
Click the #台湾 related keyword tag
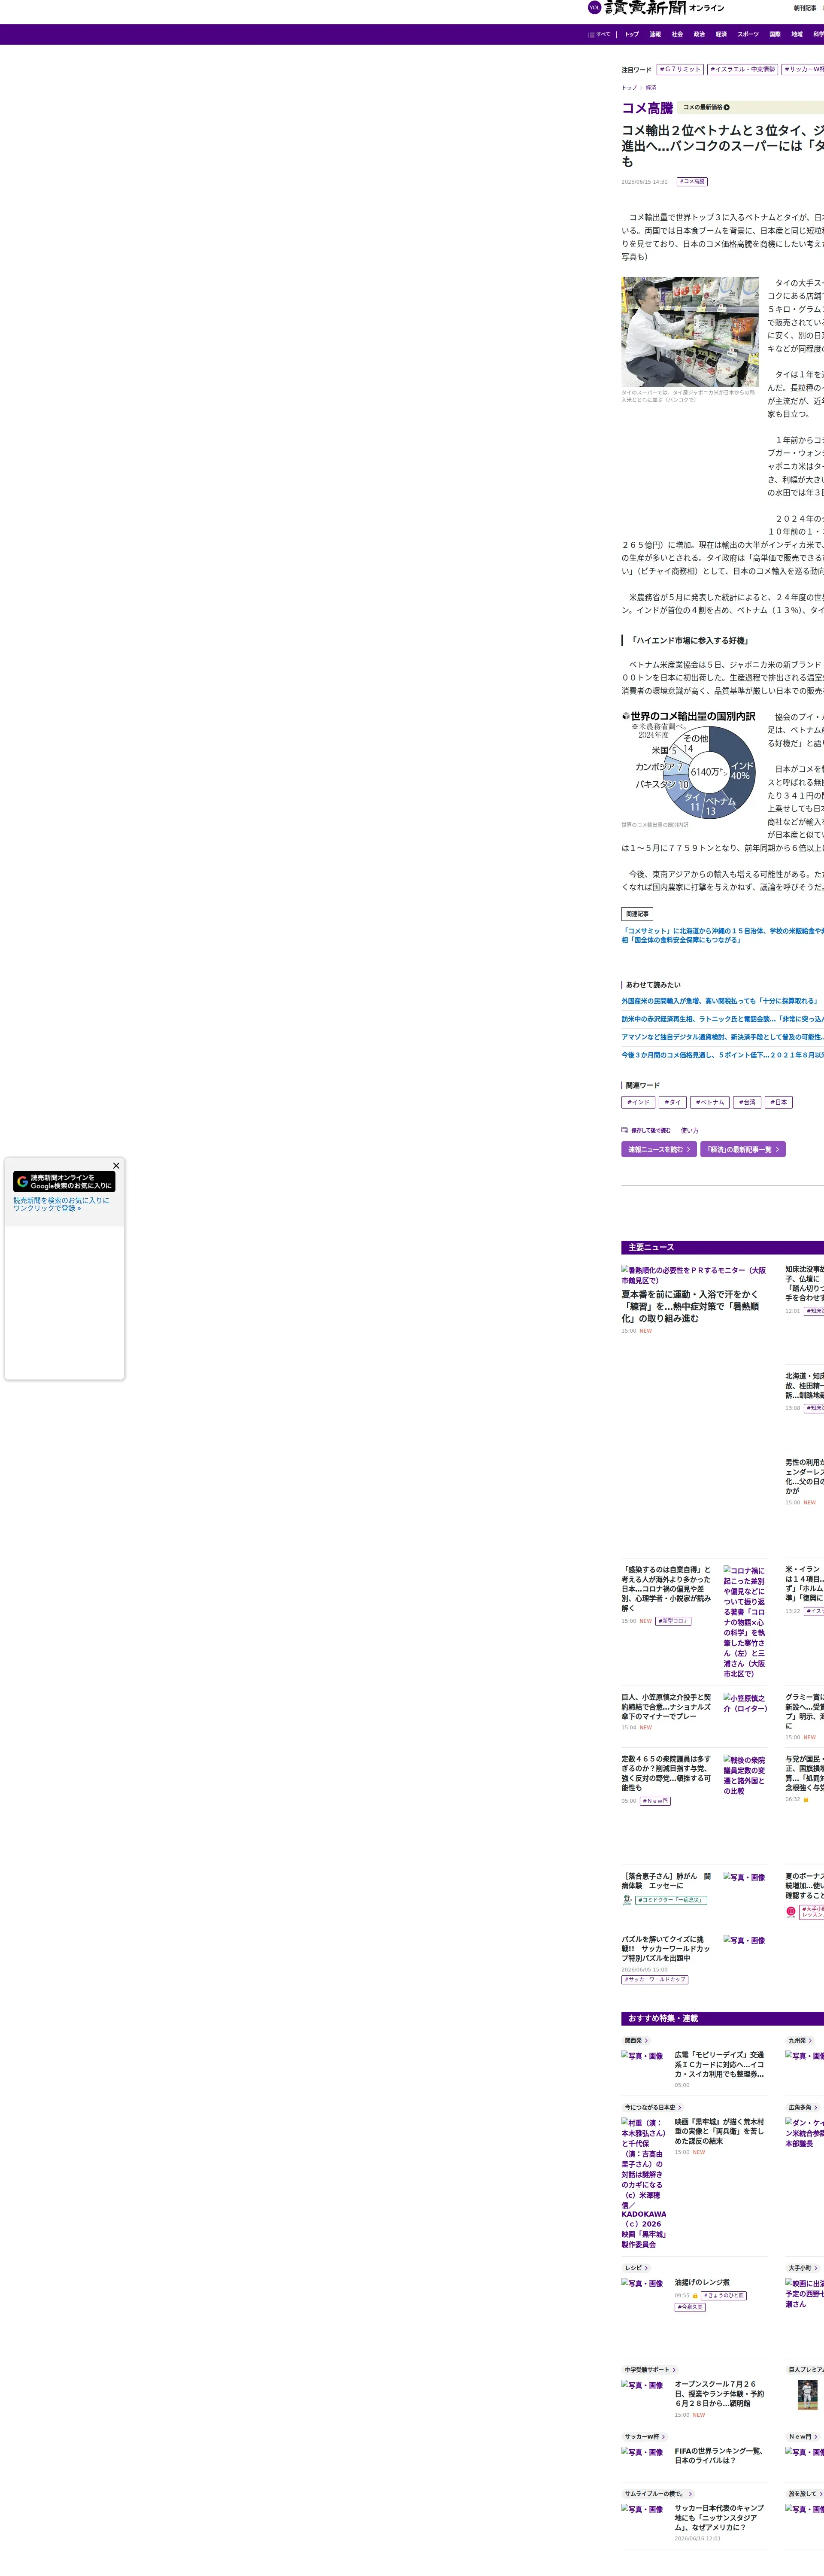click(747, 1102)
